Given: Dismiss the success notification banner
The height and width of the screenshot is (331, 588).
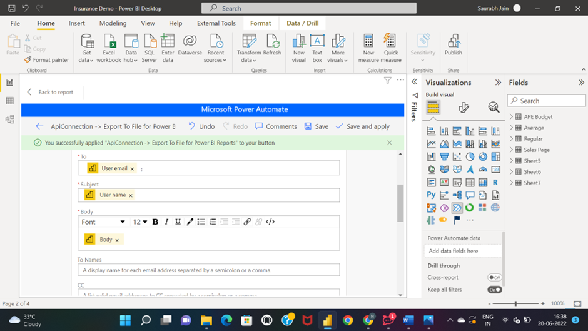Looking at the screenshot, I should pyautogui.click(x=389, y=143).
